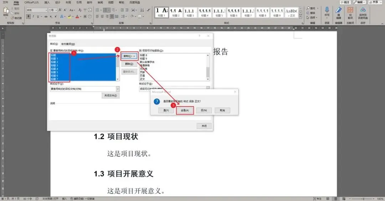Click the Find (查找) magnifier icon
The height and width of the screenshot is (201, 385).
click(x=308, y=8)
